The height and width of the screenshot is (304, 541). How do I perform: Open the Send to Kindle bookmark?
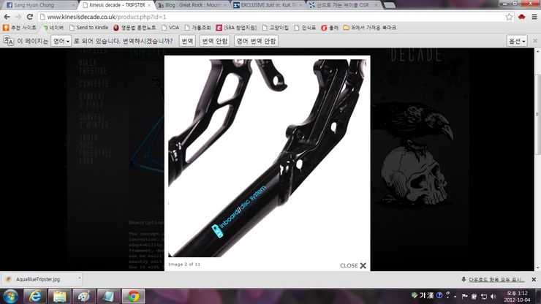[x=88, y=28]
